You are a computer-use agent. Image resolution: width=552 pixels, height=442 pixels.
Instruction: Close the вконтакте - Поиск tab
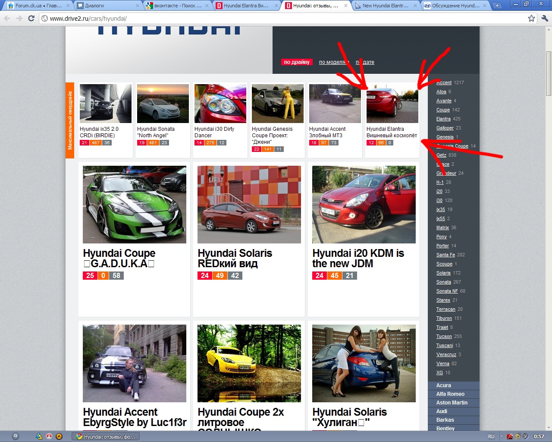click(x=207, y=6)
